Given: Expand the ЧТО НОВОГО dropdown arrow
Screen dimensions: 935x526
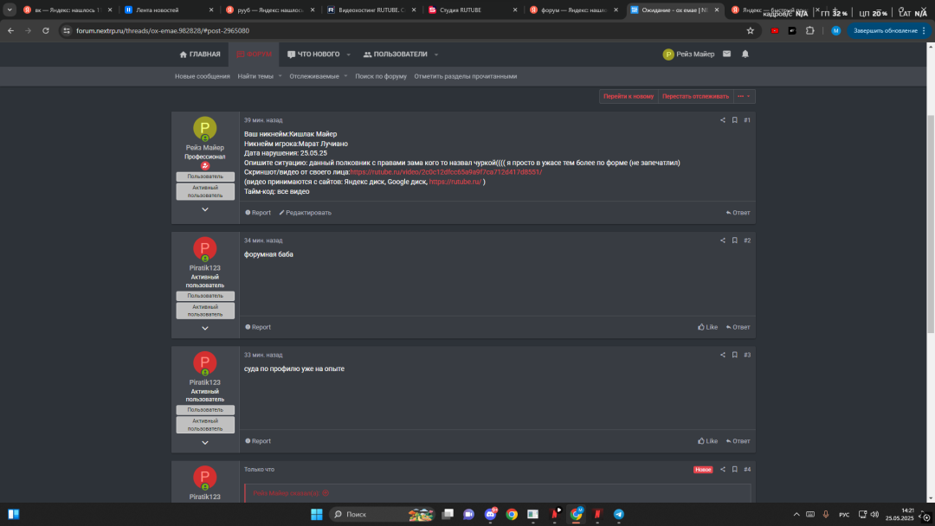Looking at the screenshot, I should [349, 55].
